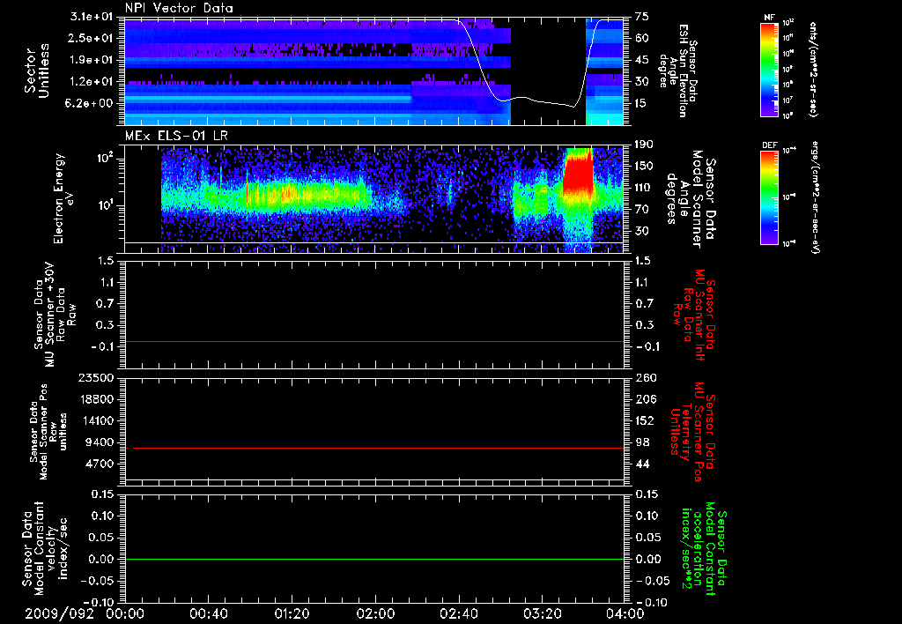Click the '110' scanner angle tick

pyautogui.click(x=645, y=188)
